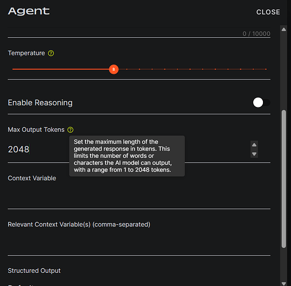Screen dimensions: 291x286
Task: Decrement Max Output Tokens with down arrow
Action: point(254,154)
